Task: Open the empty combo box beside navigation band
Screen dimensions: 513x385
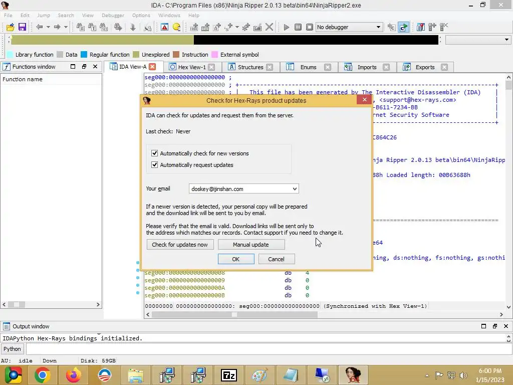Action: (478, 40)
